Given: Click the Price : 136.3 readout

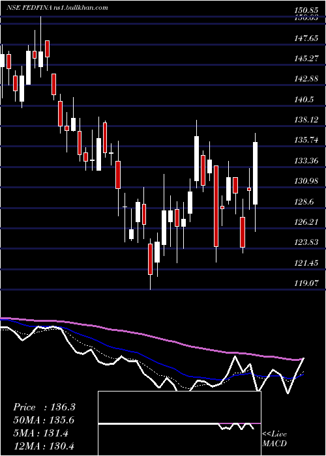Looking at the screenshot, I should (44, 407).
